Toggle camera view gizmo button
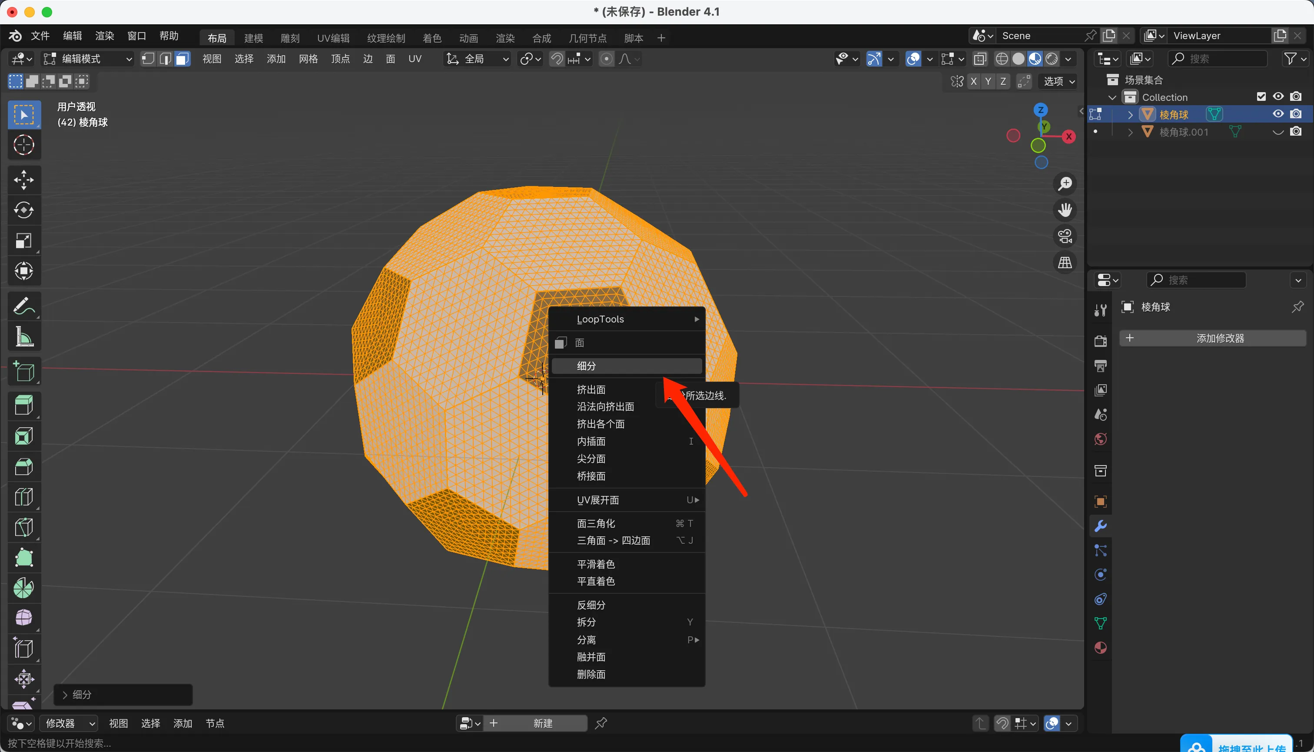The width and height of the screenshot is (1314, 752). (1065, 236)
